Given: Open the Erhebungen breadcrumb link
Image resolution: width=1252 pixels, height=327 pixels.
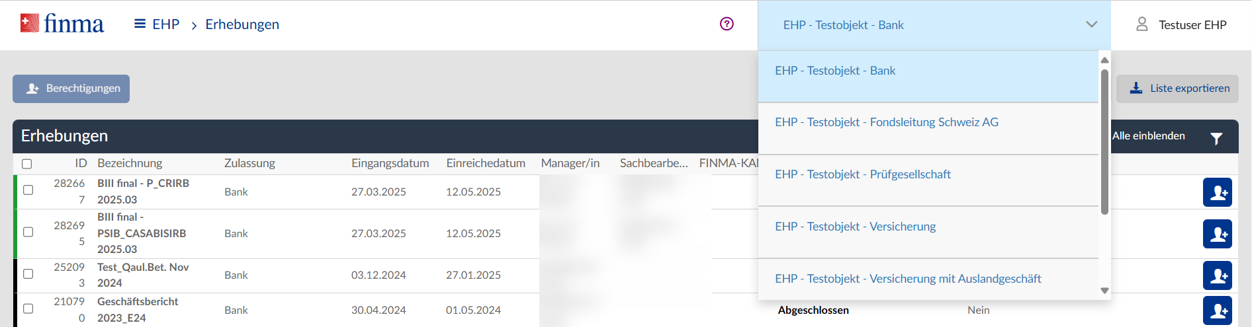Looking at the screenshot, I should [242, 24].
